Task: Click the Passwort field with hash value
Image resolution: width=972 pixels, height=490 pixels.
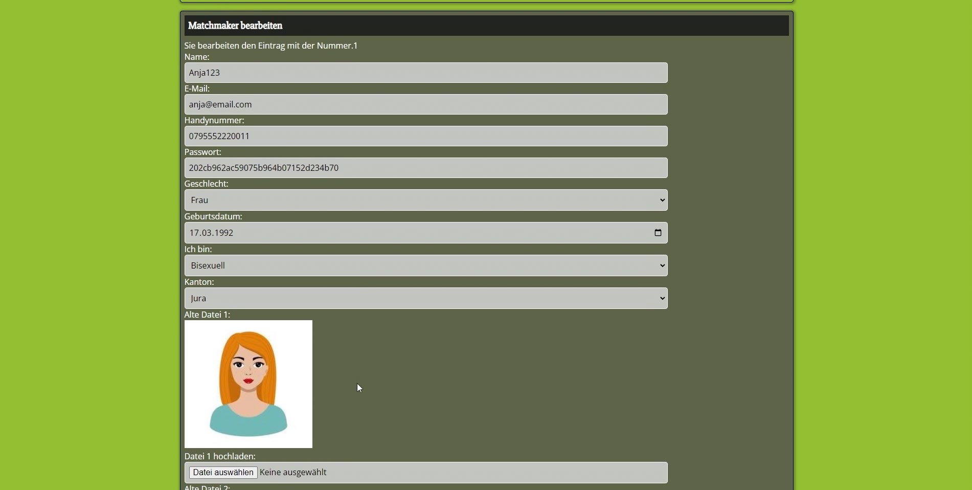Action: (425, 168)
